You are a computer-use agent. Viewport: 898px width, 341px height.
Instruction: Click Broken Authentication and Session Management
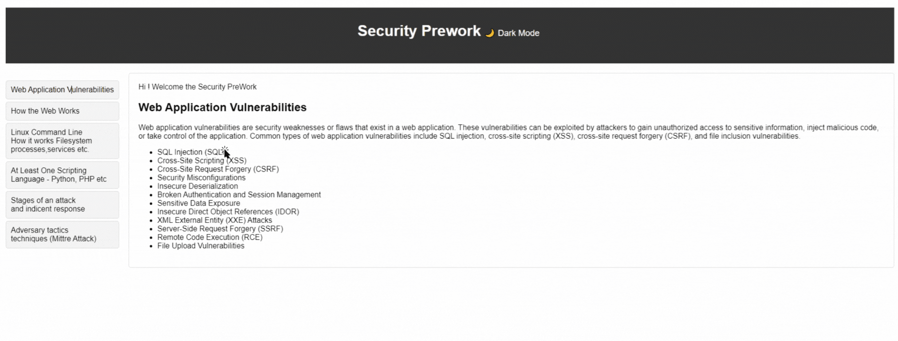click(x=239, y=194)
